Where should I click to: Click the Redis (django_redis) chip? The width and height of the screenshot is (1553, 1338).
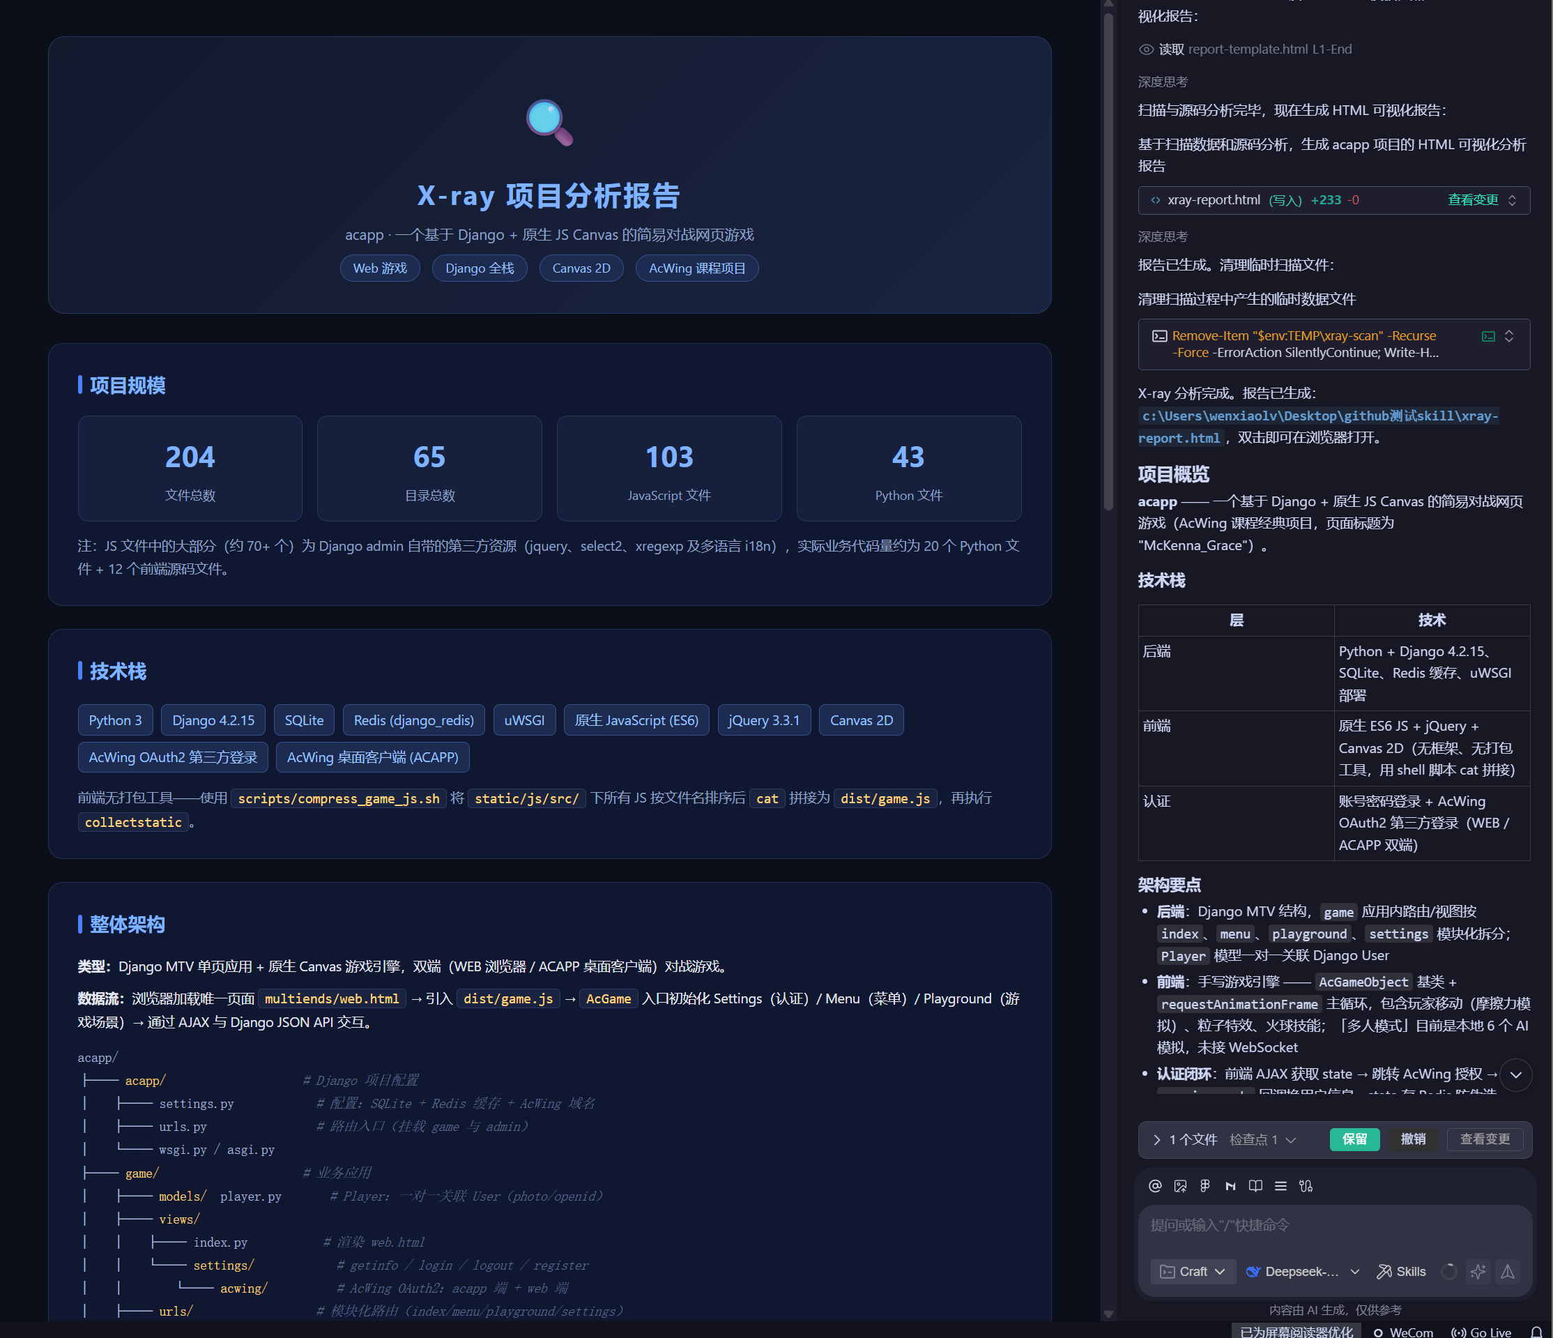coord(414,720)
